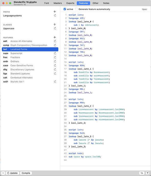Click code line "sub iacute j' by jacute;"
Image resolution: width=151 pixels, height=176 pixels.
point(89,140)
